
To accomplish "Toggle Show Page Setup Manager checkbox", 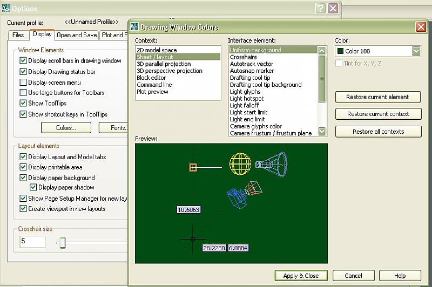I will pos(23,199).
